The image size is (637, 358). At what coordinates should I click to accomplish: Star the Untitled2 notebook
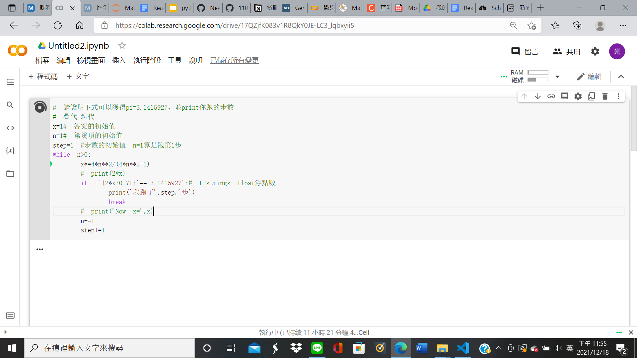(x=122, y=45)
